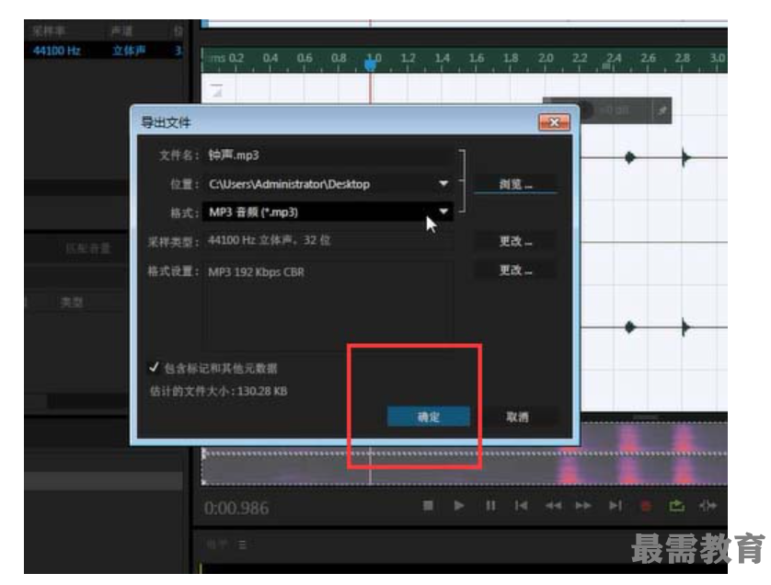Click the blue playhead marker on ruler

[371, 64]
